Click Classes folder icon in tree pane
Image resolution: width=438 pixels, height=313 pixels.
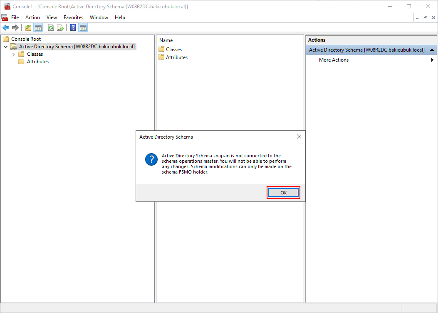(x=22, y=54)
